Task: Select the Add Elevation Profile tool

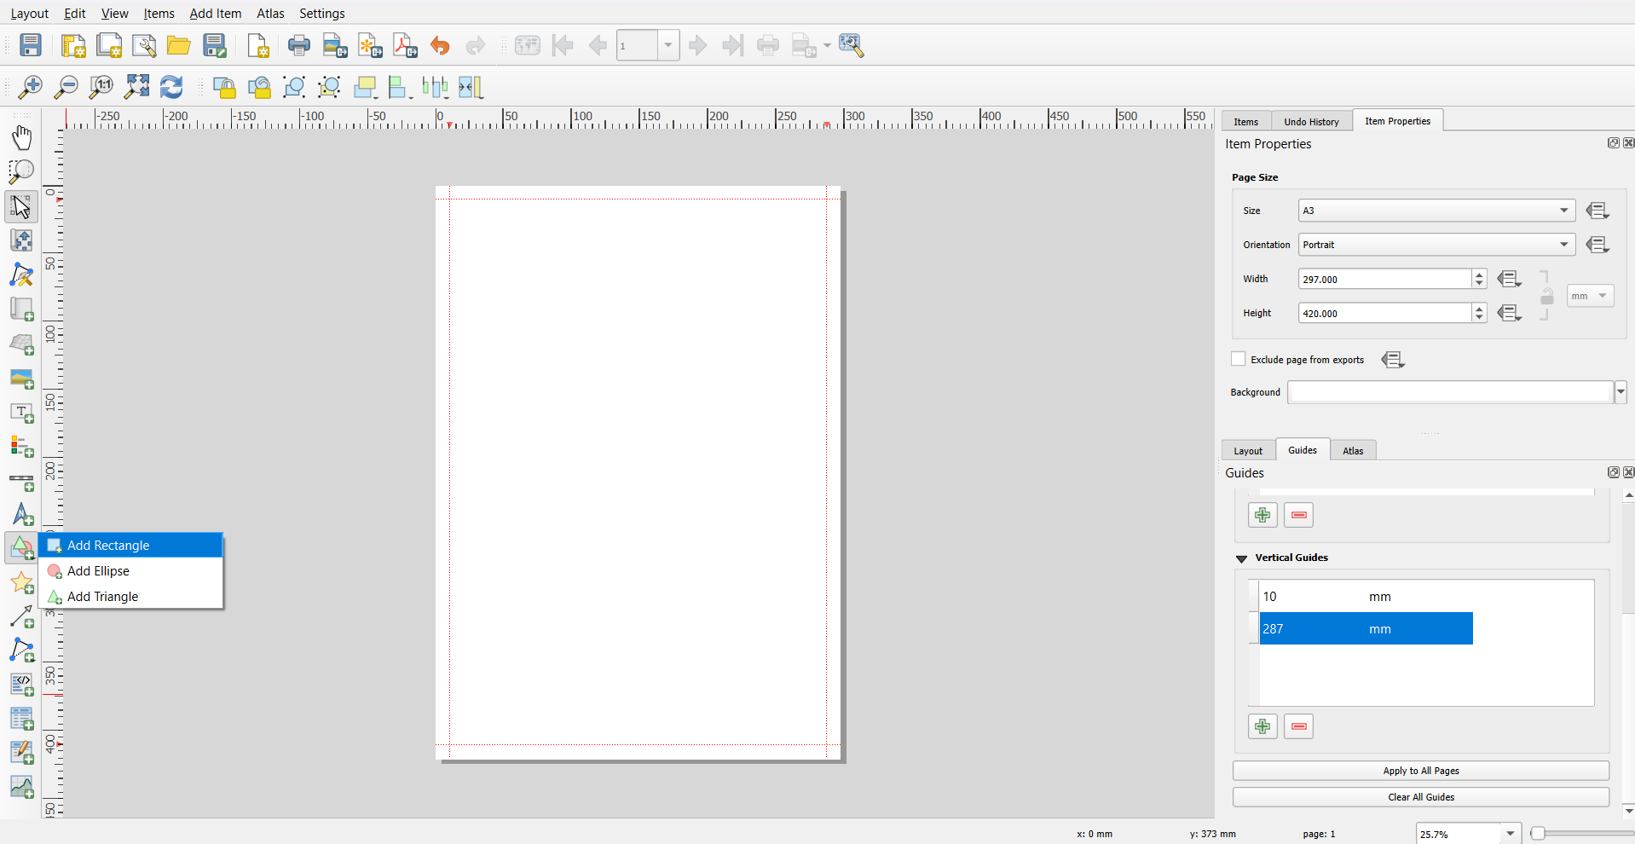Action: [x=22, y=786]
